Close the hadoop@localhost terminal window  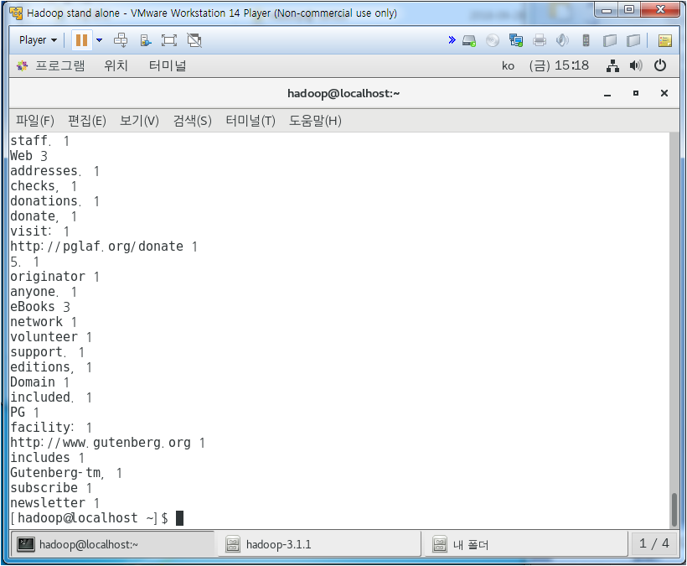pyautogui.click(x=664, y=93)
